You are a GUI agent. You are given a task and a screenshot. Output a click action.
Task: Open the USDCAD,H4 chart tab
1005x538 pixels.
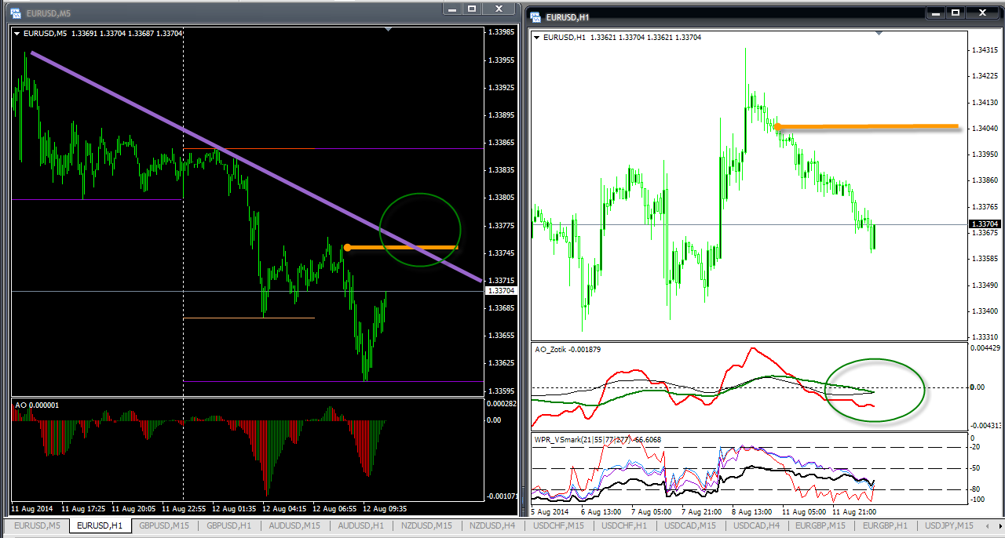753,525
